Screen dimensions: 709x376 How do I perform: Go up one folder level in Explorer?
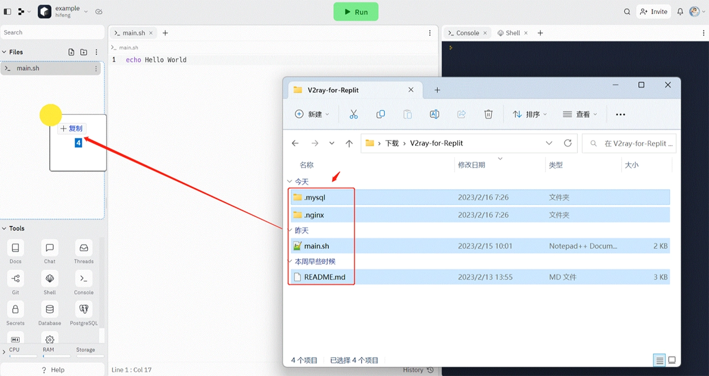pos(349,143)
